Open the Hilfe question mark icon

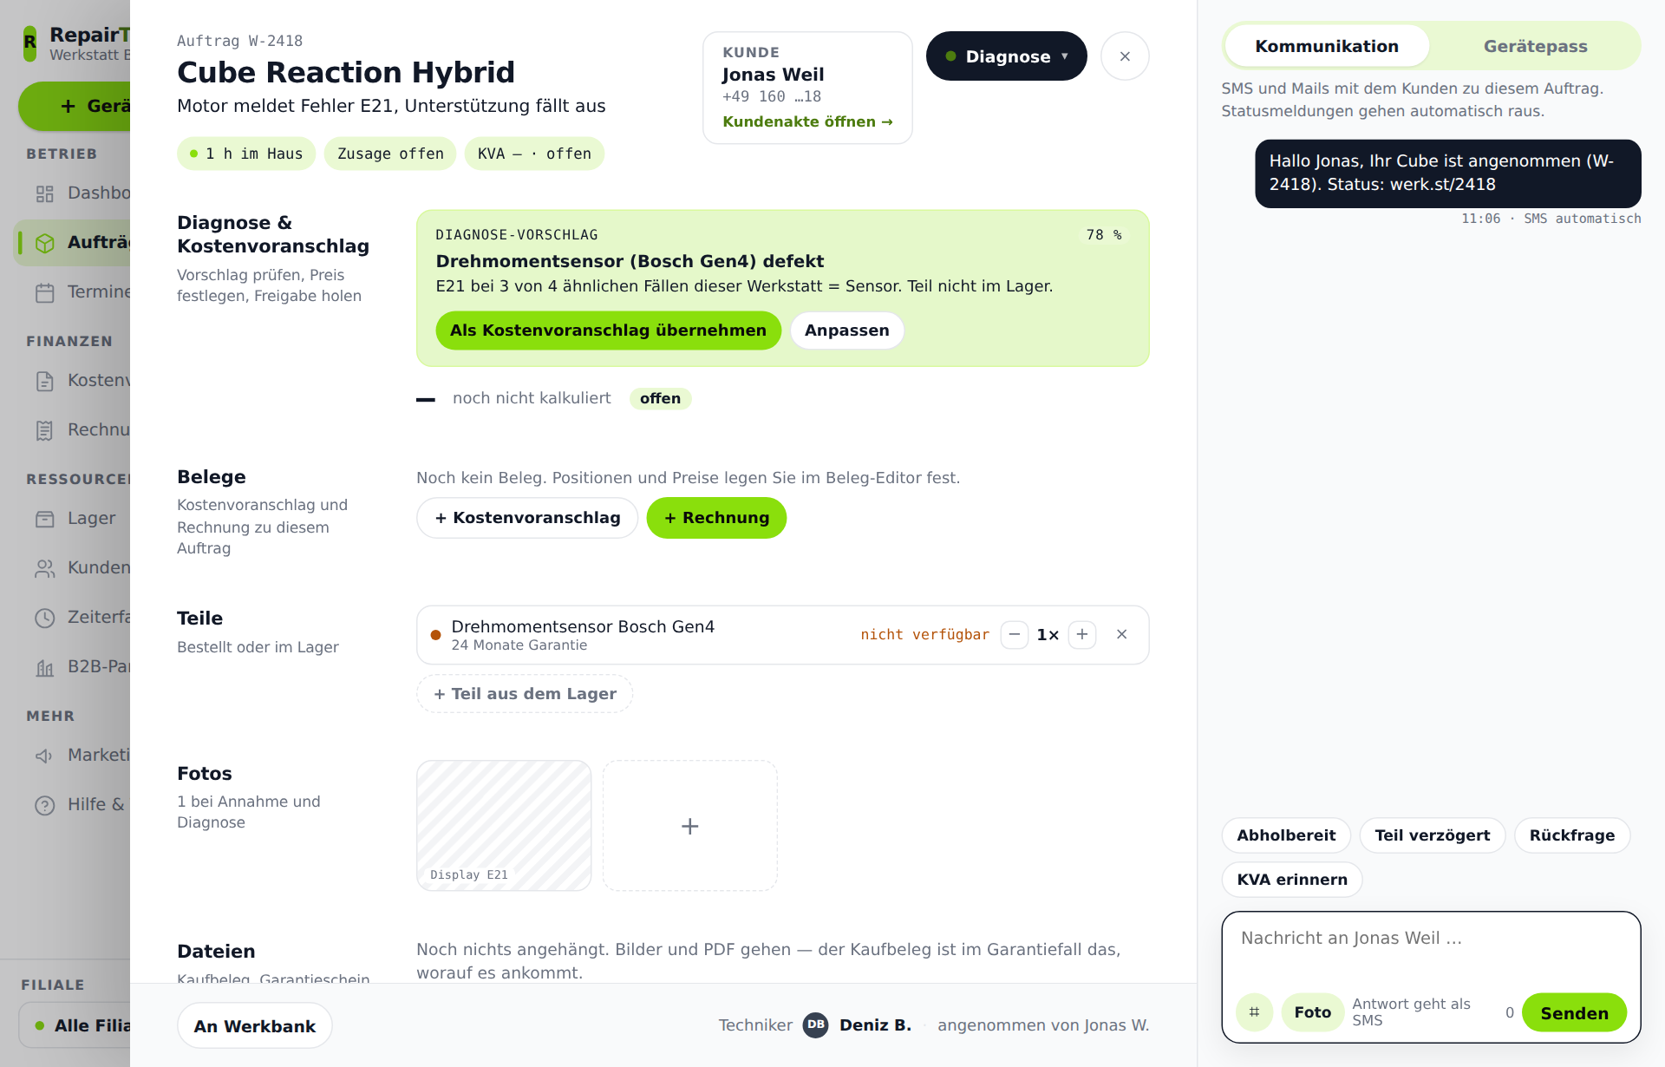point(45,805)
